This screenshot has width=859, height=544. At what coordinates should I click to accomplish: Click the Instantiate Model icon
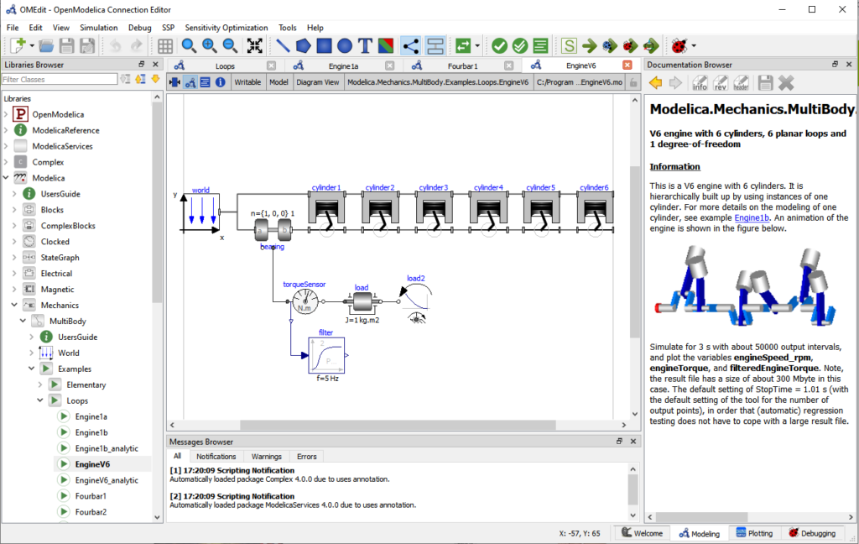pyautogui.click(x=541, y=46)
